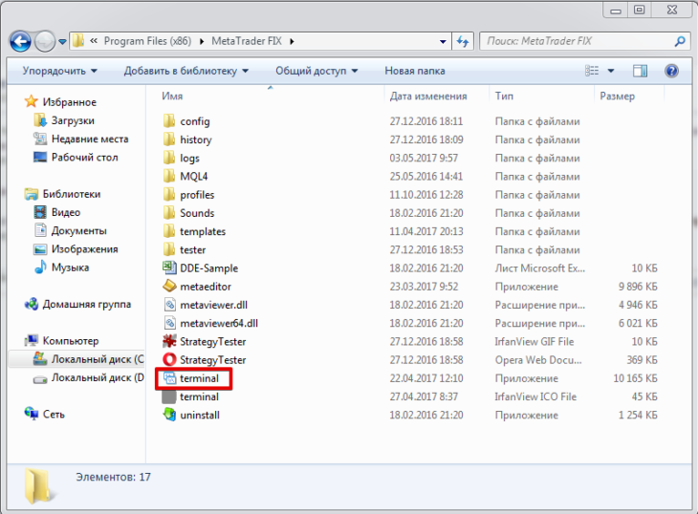Screen dimensions: 698x514
Task: Open the Общий доступ menu
Action: pos(316,71)
